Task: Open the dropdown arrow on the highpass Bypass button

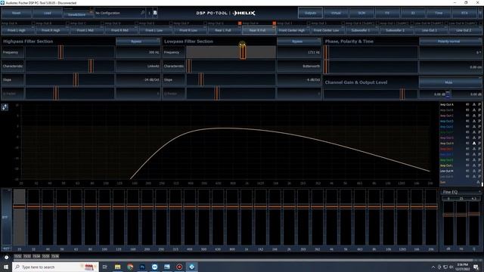Action: pyautogui.click(x=158, y=39)
